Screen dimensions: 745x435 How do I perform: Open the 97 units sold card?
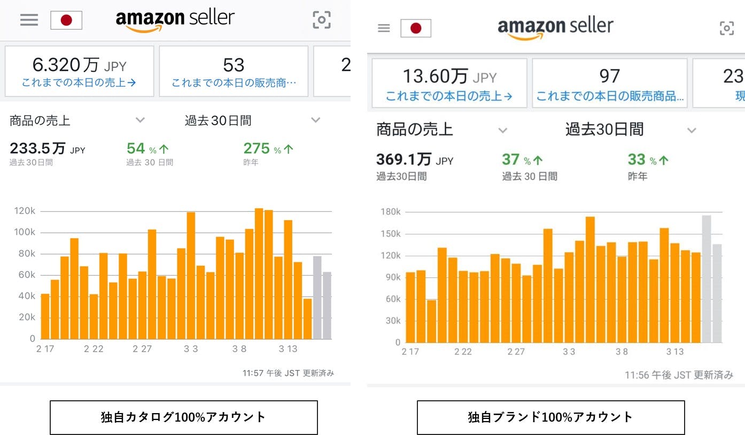point(609,83)
